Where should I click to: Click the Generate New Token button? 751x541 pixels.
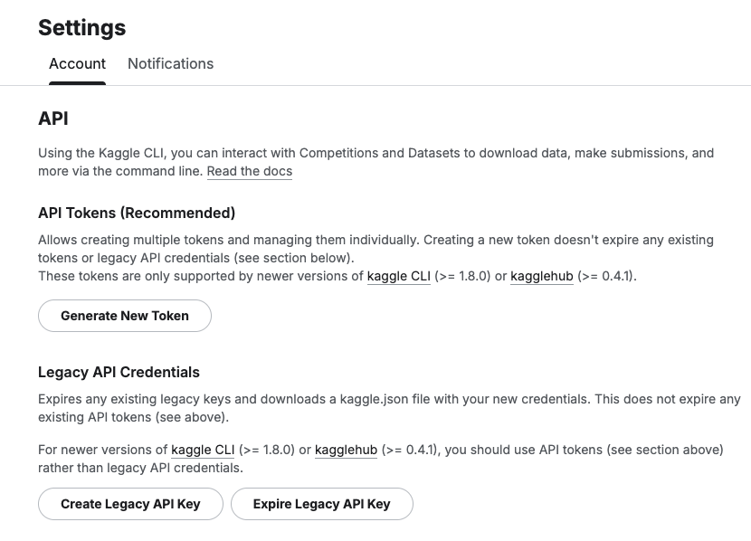[x=125, y=316]
